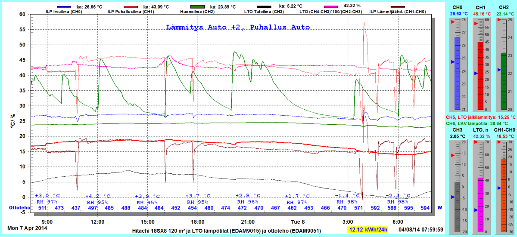Viewport: 517px width, 237px height.
Task: Click the blue triangle marker on CH1-CH0 gauge
Action: pos(499,188)
